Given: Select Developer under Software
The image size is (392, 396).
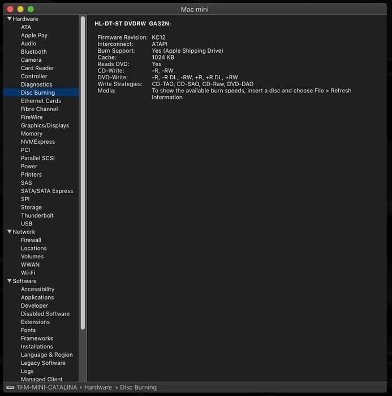Looking at the screenshot, I should pyautogui.click(x=35, y=305).
